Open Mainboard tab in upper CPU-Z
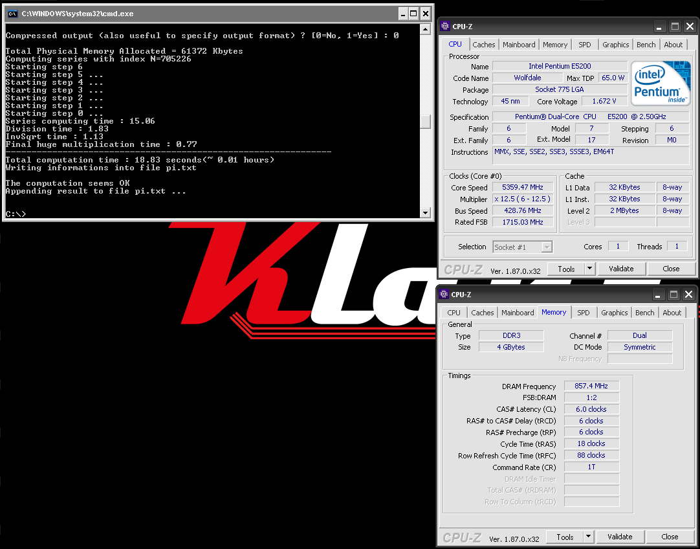700x549 pixels. tap(520, 45)
